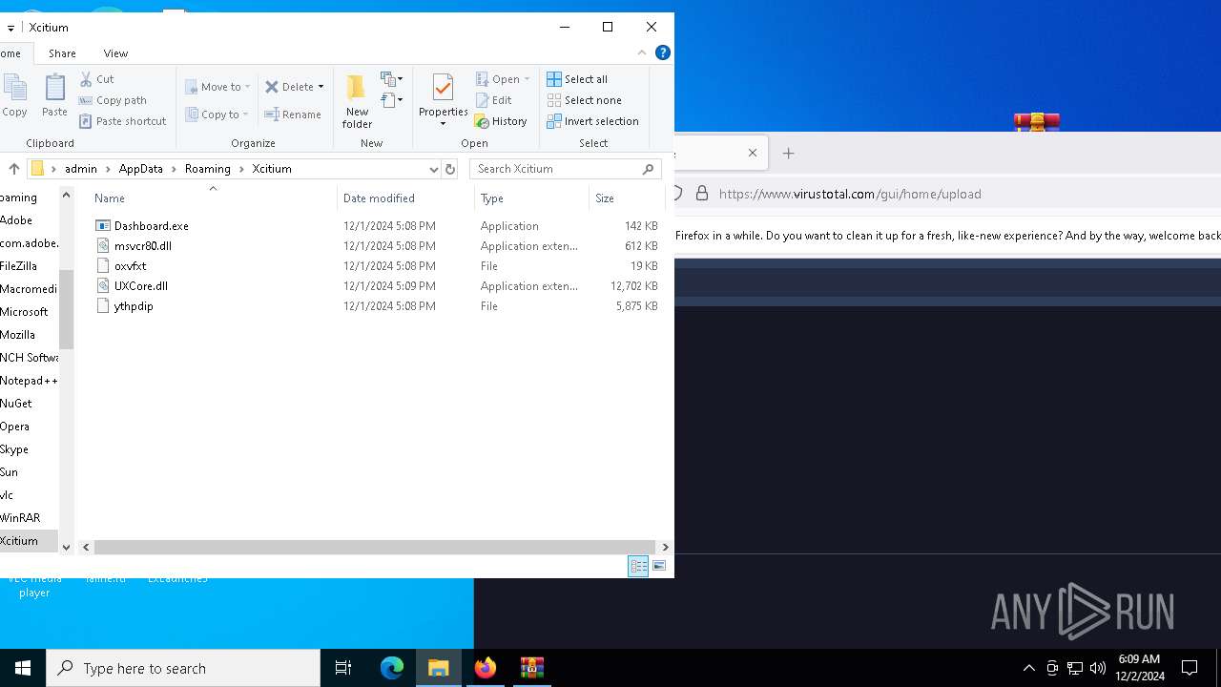Viewport: 1221px width, 687px height.
Task: Open the New item dropdown icon
Action: point(391,78)
